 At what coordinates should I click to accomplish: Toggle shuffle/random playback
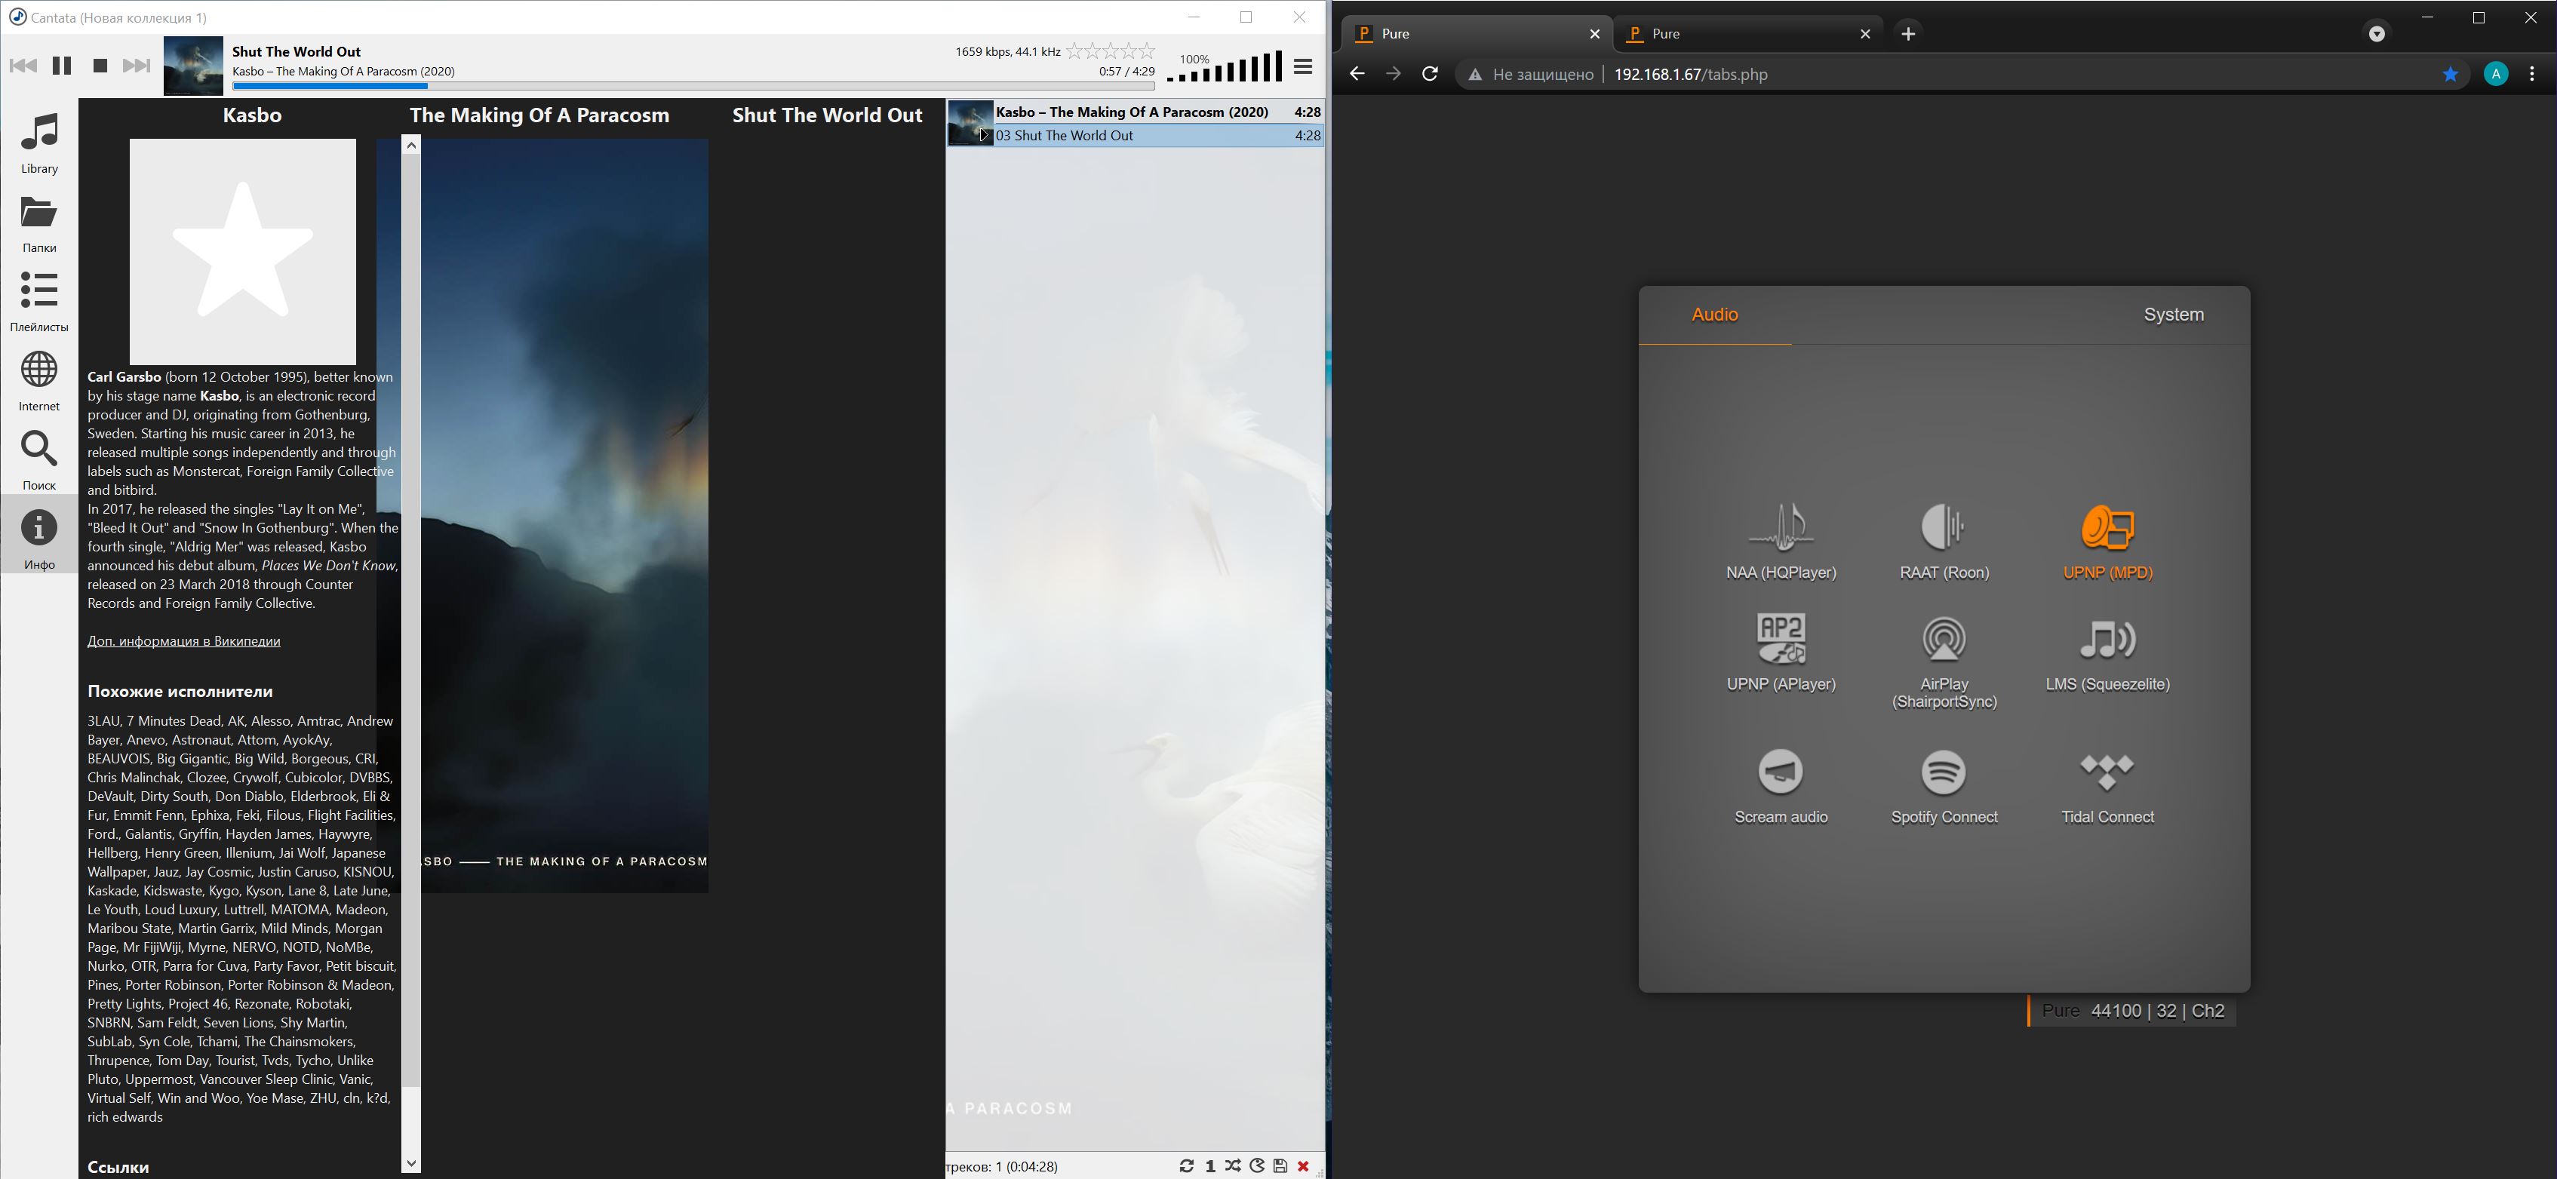click(1233, 1166)
